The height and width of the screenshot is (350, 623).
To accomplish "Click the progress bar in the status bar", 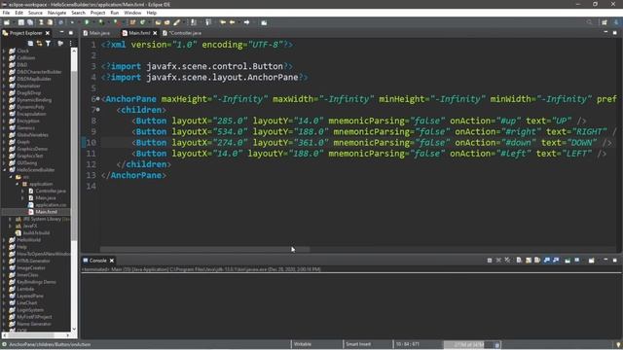I will [469, 344].
